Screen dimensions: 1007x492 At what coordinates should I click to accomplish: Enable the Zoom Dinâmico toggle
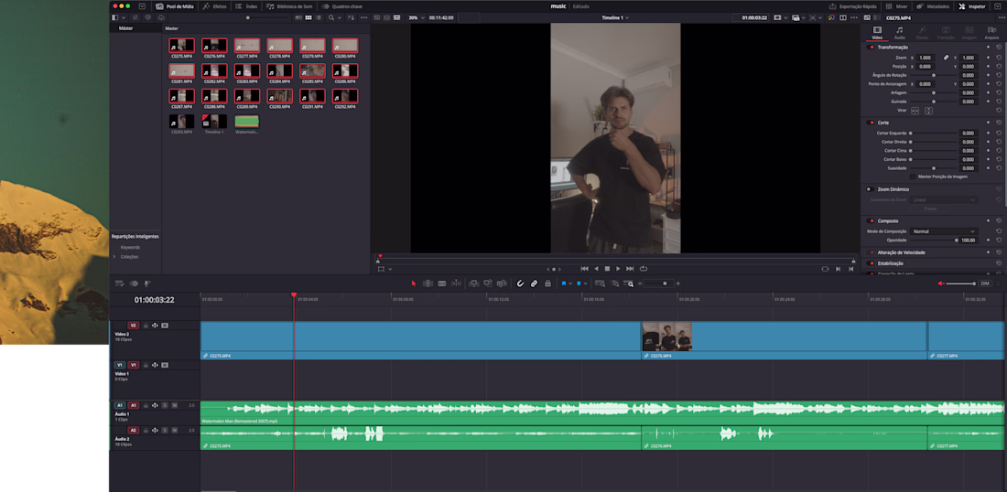[x=871, y=189]
